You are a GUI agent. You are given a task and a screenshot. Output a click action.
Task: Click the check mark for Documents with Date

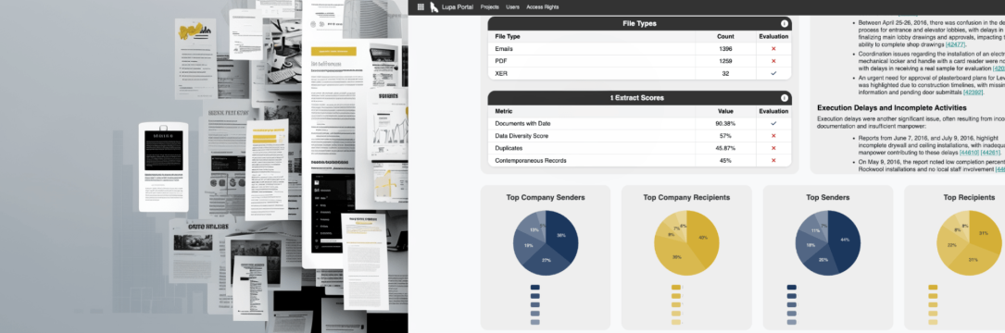pos(773,123)
